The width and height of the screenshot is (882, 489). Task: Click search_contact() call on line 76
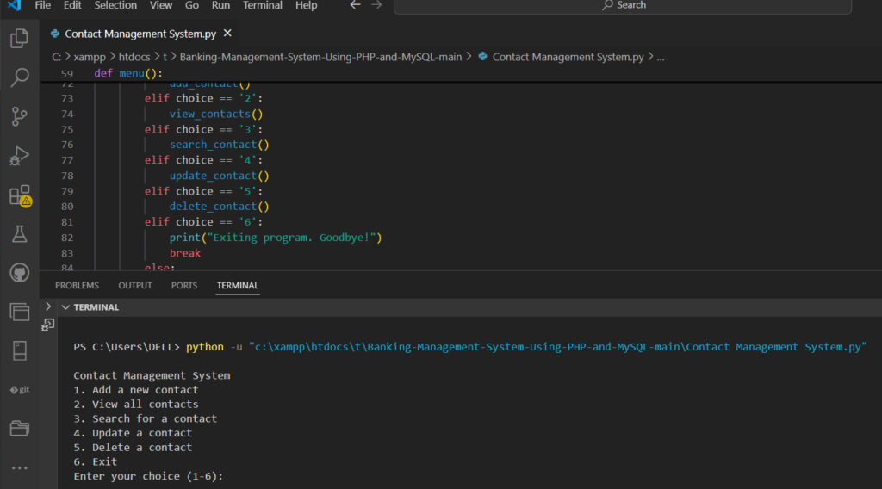[x=220, y=145]
